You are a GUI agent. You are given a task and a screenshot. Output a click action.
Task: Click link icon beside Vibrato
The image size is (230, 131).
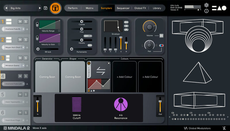(90, 45)
